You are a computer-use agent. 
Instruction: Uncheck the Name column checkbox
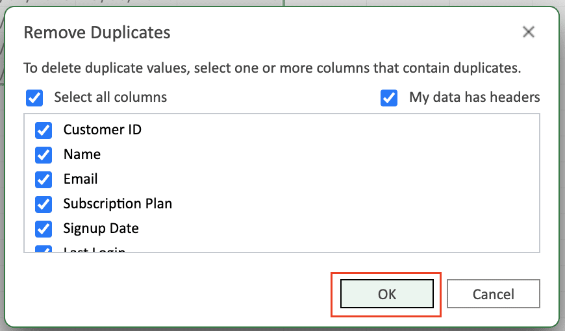click(x=44, y=155)
